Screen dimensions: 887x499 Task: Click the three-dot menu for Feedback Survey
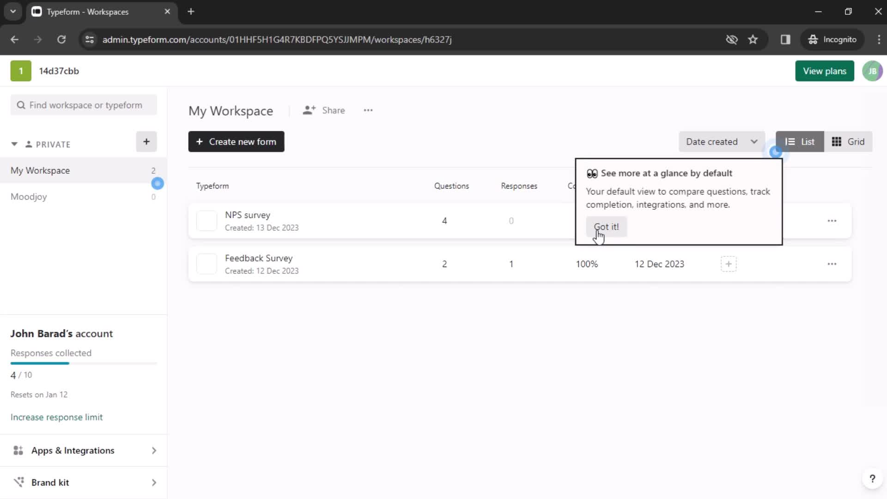coord(832,264)
